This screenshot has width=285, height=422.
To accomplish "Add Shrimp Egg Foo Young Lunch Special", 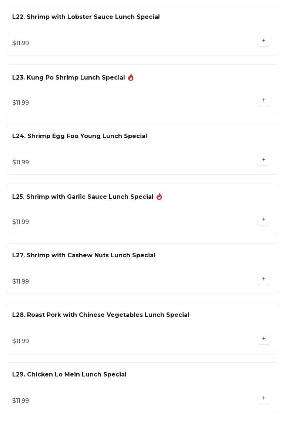I will click(264, 160).
